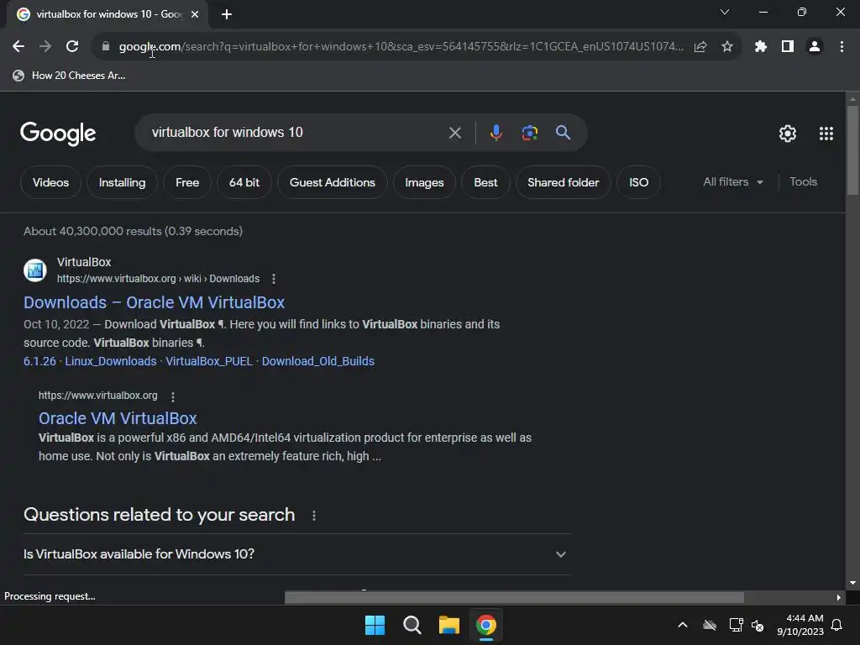Image resolution: width=860 pixels, height=645 pixels.
Task: Clear the search box with the X icon
Action: 455,133
